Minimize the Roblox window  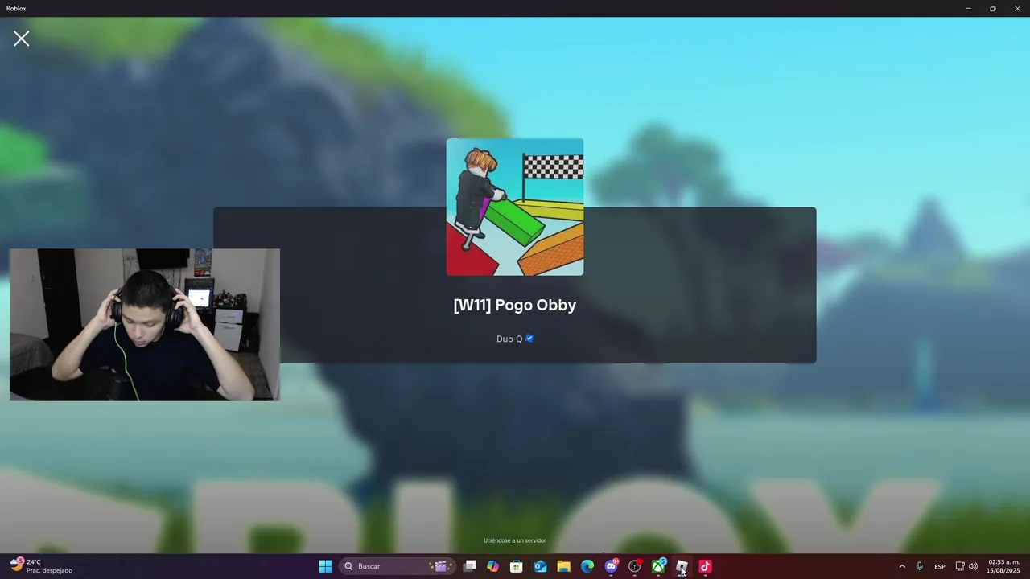[968, 8]
